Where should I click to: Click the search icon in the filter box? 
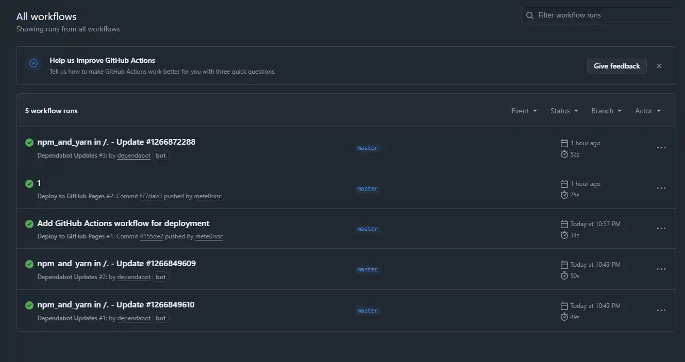tap(529, 15)
